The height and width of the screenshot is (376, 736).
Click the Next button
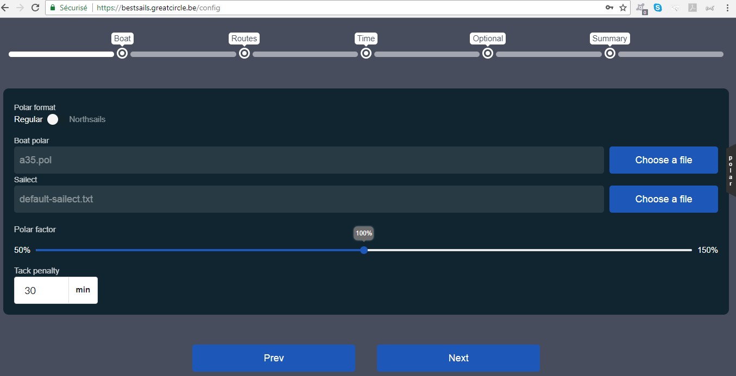[x=458, y=358]
